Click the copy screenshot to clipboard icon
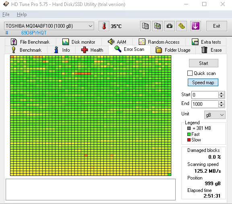 [x=157, y=26]
